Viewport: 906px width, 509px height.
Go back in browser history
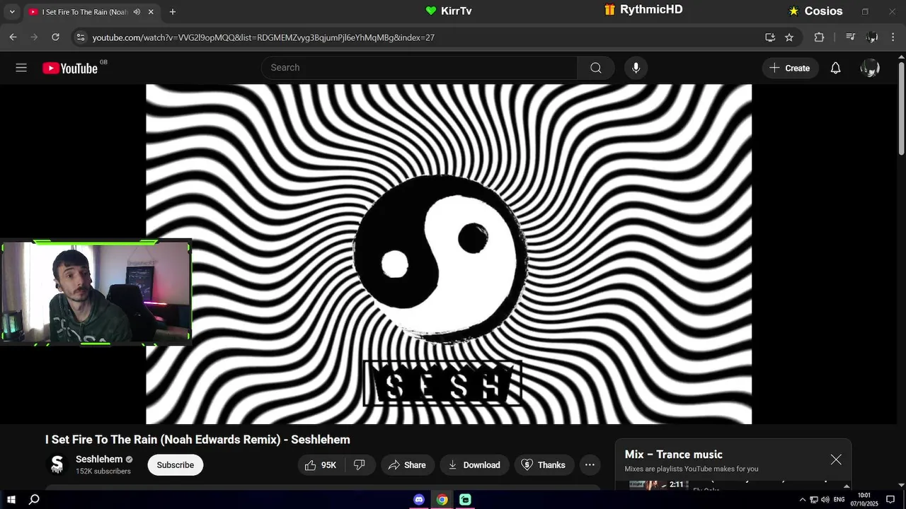(13, 37)
